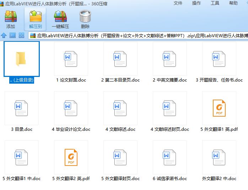Click the archive icon in address bar
Screen dimensions: 248x190
pyautogui.click(x=33, y=35)
